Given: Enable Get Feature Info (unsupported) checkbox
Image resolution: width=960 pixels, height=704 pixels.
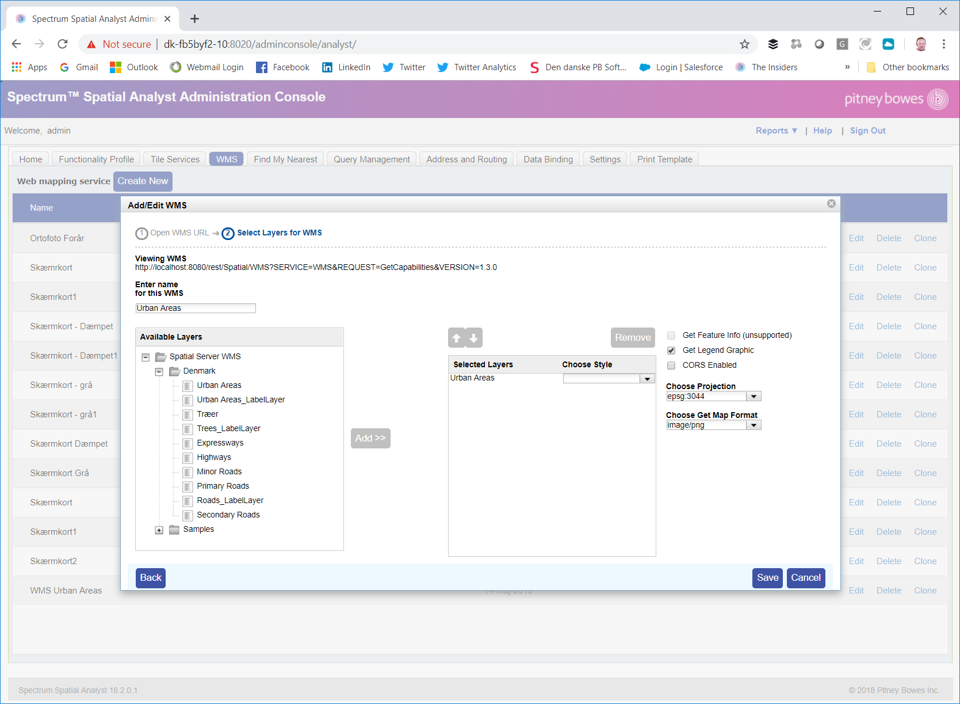Looking at the screenshot, I should 671,336.
